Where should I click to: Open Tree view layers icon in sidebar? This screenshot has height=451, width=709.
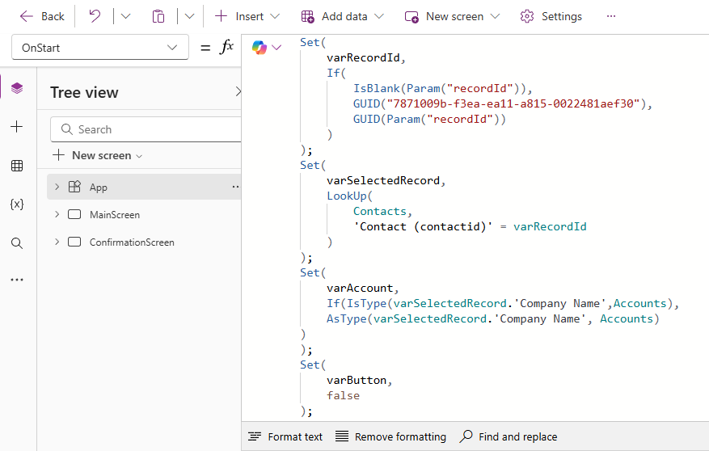point(17,88)
